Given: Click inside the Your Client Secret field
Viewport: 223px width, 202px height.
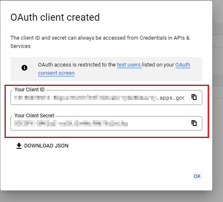Looking at the screenshot, I should [x=106, y=123].
